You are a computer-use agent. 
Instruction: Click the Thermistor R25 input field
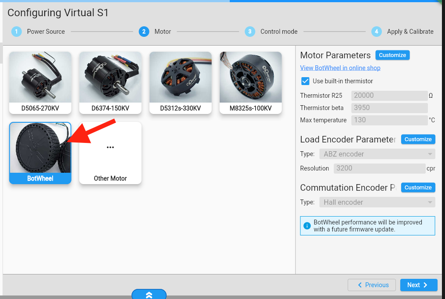[389, 96]
